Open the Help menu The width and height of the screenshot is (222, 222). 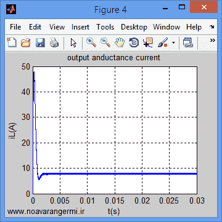[x=194, y=27]
